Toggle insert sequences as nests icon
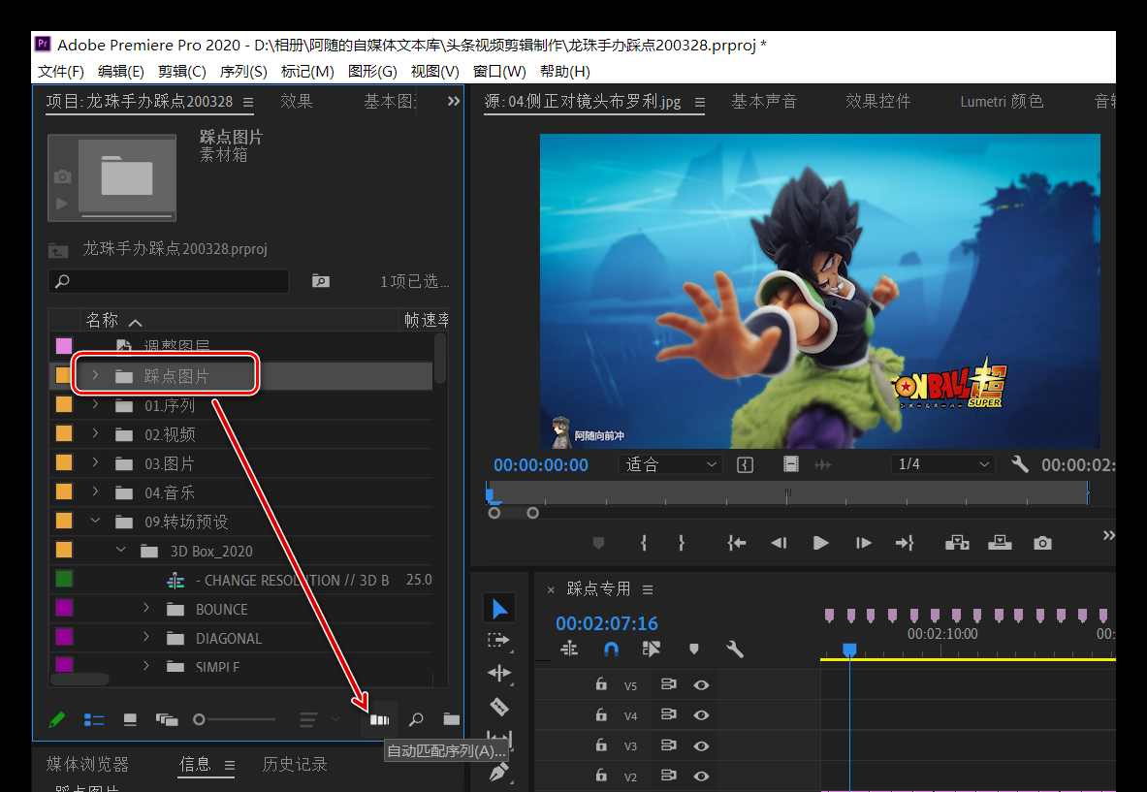The height and width of the screenshot is (792, 1147). (568, 649)
